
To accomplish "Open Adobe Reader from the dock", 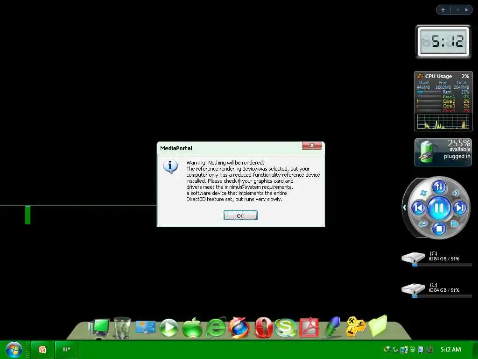I will 309,328.
